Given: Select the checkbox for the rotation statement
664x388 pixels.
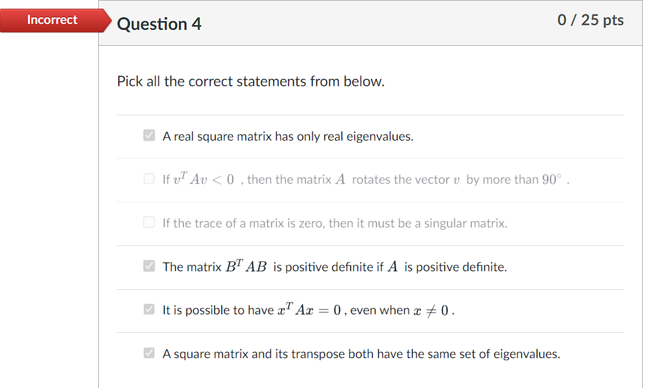Looking at the screenshot, I should [x=149, y=178].
